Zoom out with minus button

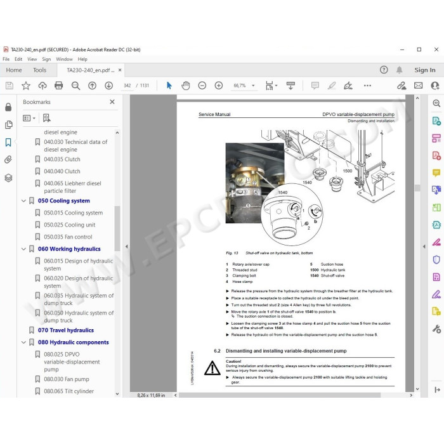click(x=202, y=86)
